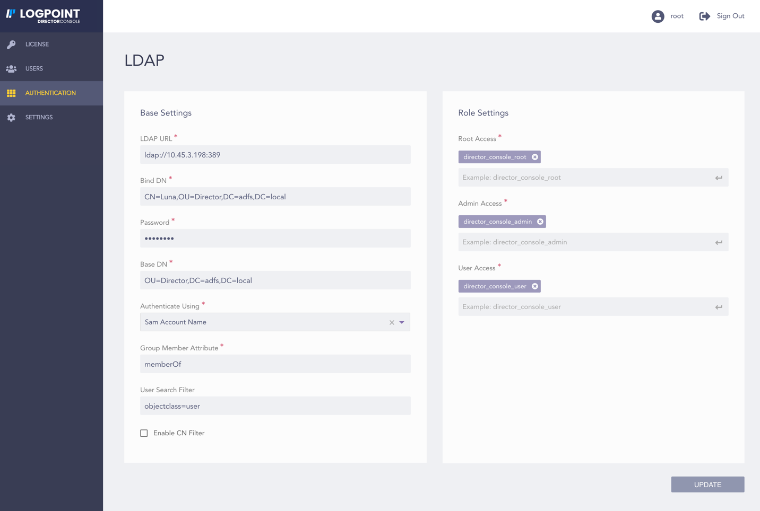
Task: Open Settings via the gear icon
Action: 11,117
